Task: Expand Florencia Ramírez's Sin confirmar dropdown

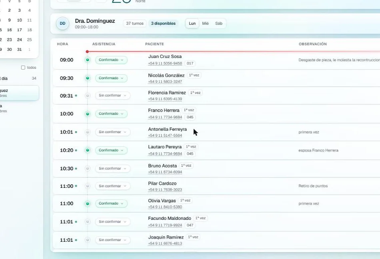Action: [113, 96]
